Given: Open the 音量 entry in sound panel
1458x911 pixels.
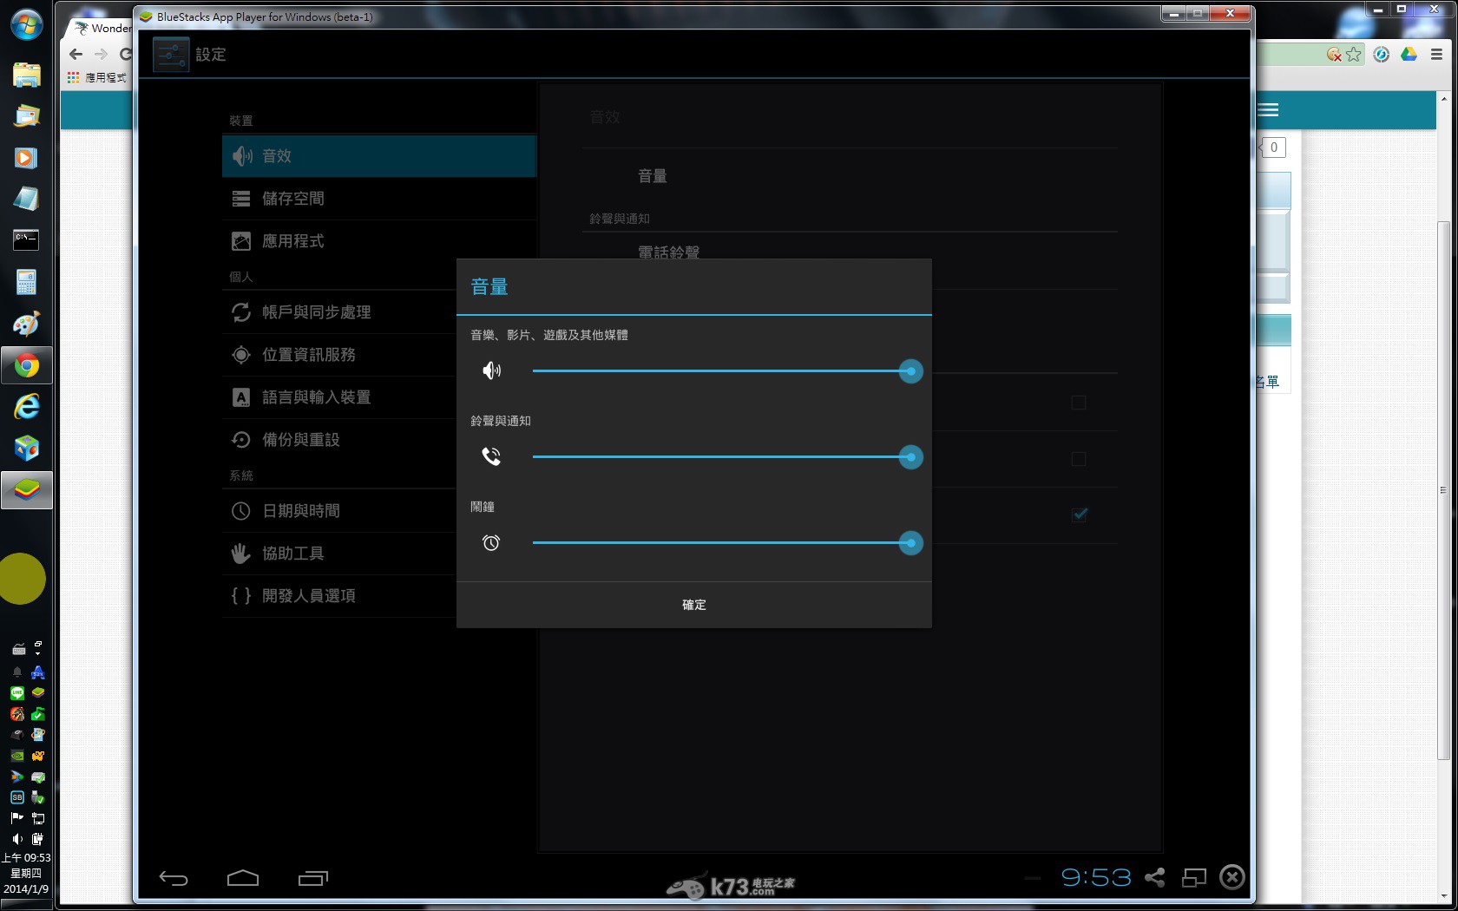Looking at the screenshot, I should (850, 176).
